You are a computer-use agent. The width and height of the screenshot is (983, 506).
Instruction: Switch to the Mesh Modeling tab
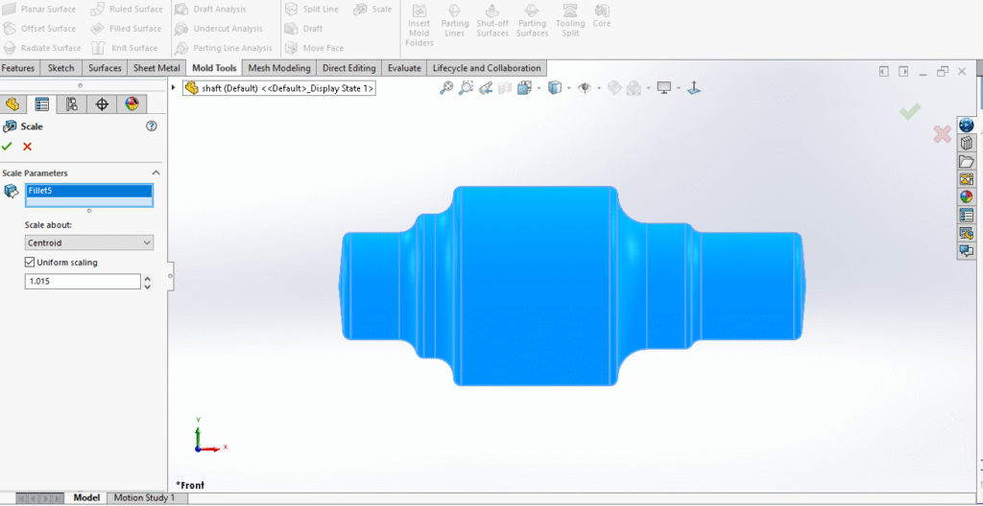tap(279, 68)
